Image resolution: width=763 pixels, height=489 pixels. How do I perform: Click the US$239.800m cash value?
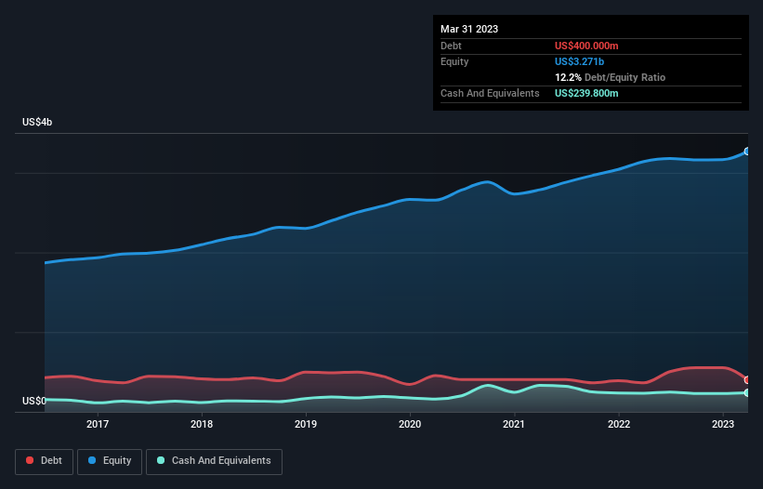tap(586, 93)
